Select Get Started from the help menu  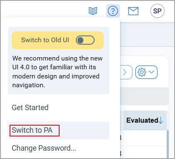(30, 108)
